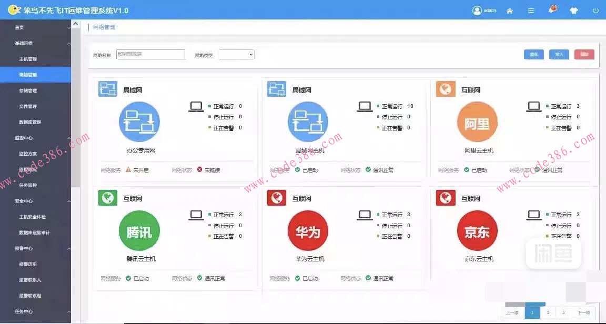This screenshot has width=606, height=324.
Task: Click the 查询 search button
Action: tap(533, 54)
